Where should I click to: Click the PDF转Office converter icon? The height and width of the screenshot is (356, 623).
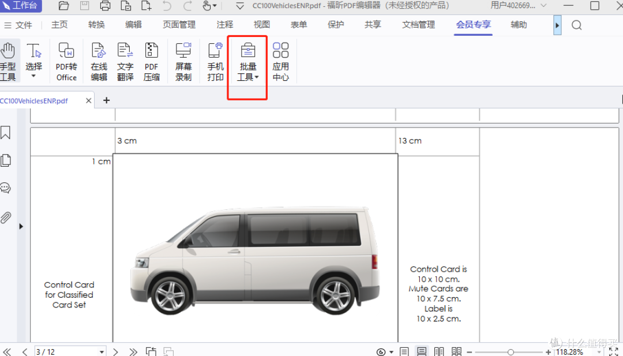66,61
